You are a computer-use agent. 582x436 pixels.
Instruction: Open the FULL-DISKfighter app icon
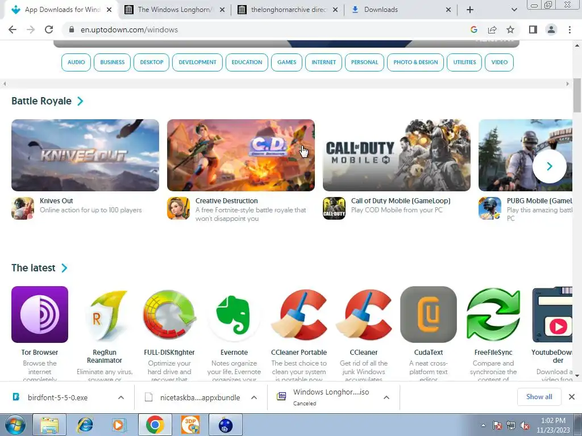[x=169, y=315]
